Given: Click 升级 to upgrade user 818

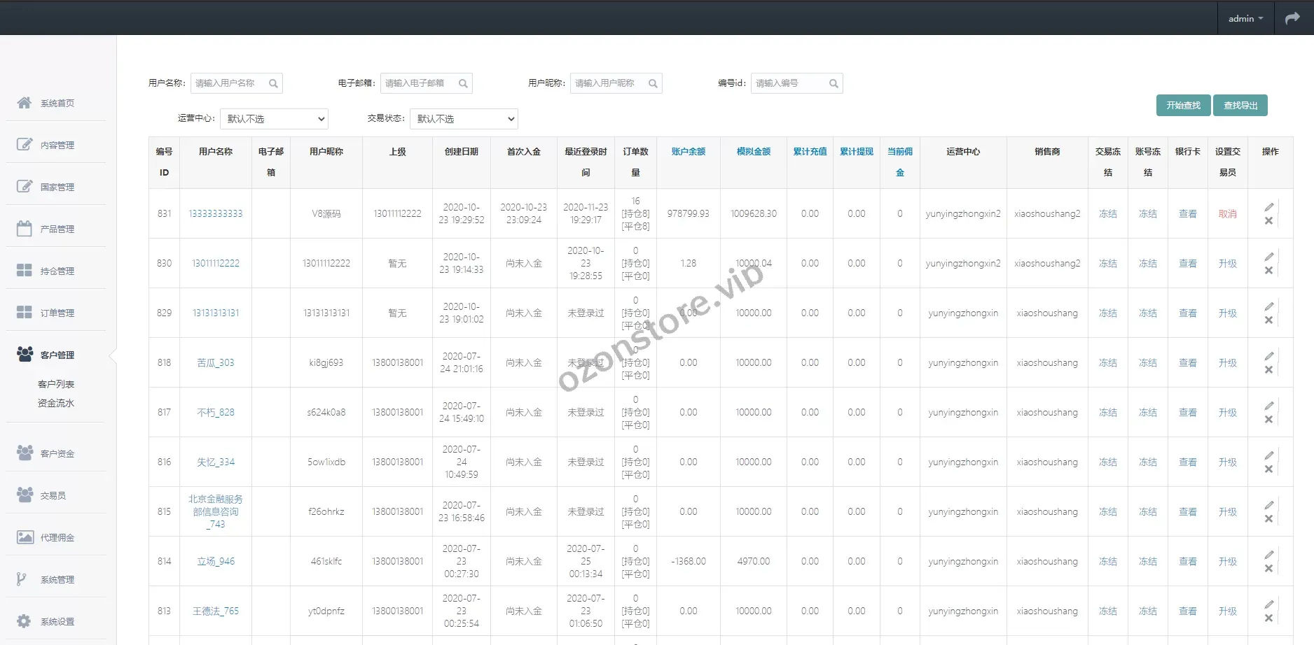Looking at the screenshot, I should [1228, 362].
